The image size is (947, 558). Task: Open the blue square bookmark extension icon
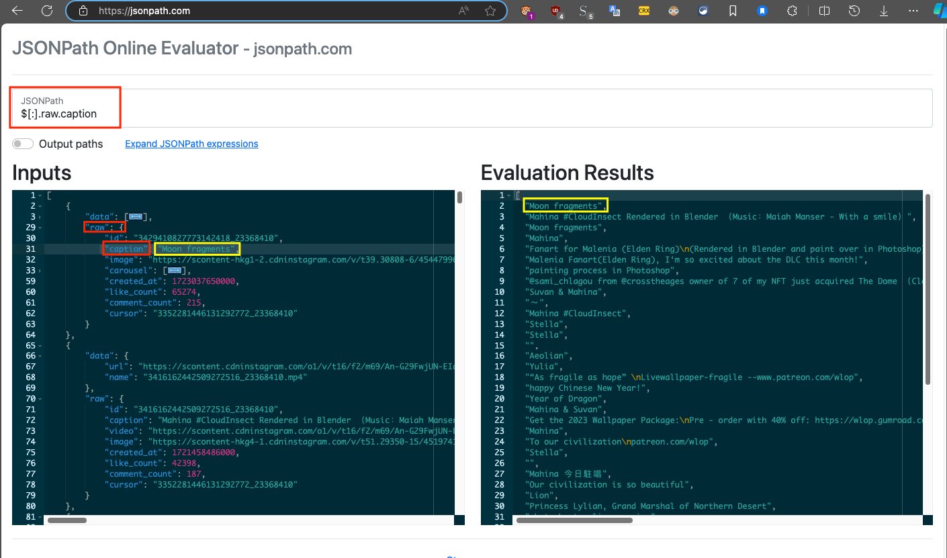762,11
